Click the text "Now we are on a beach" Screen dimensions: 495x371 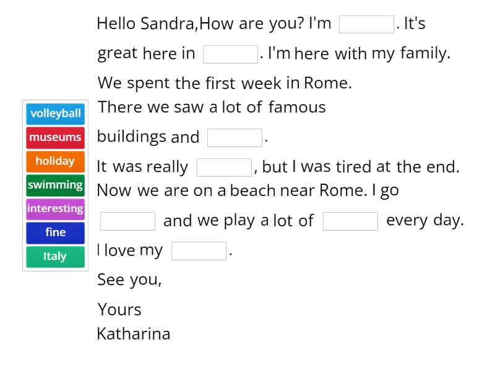coord(187,190)
